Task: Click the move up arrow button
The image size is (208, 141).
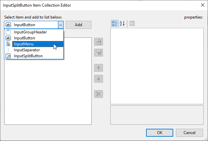Action: 98,68
